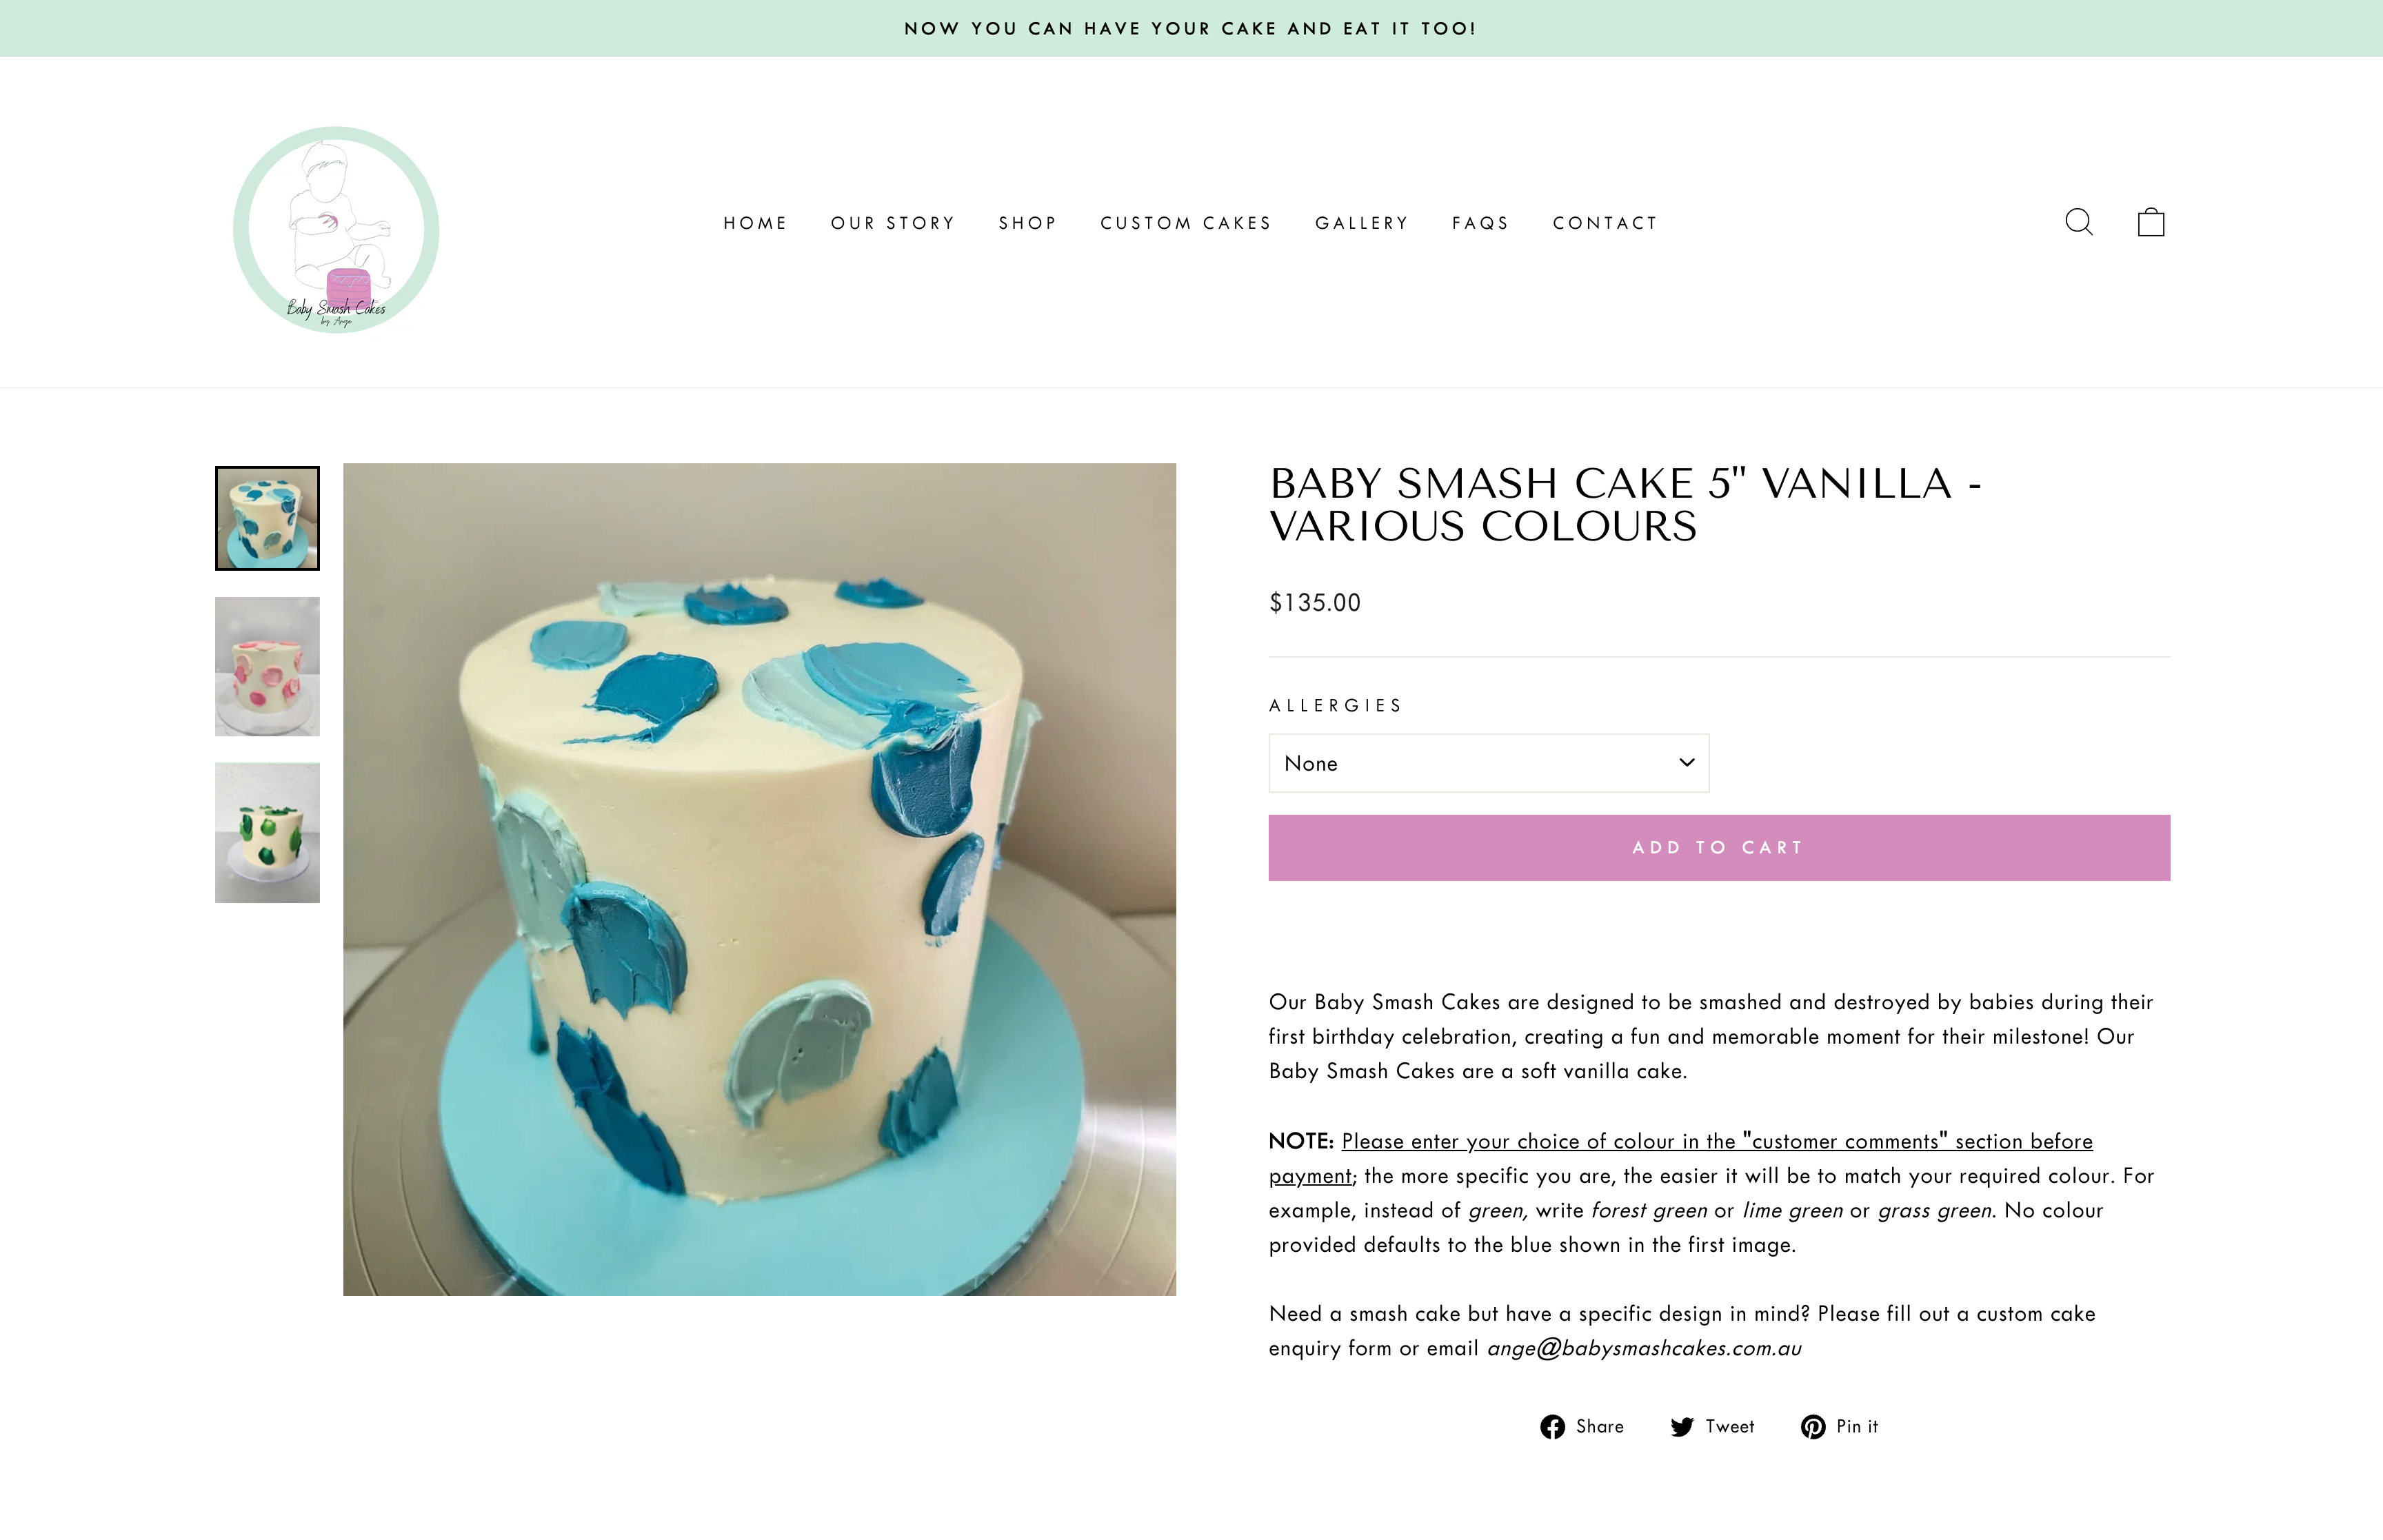Select the pink cake thumbnail

tap(267, 666)
